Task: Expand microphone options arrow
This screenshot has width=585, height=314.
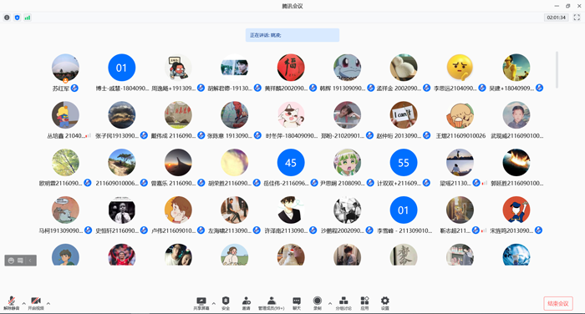Action: (x=24, y=303)
